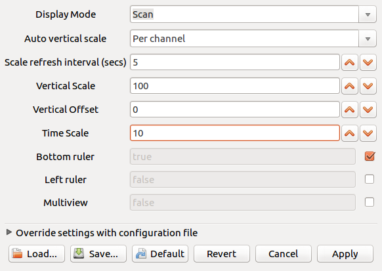This screenshot has width=382, height=271.
Task: Enable the Multiview checkbox
Action: [370, 202]
